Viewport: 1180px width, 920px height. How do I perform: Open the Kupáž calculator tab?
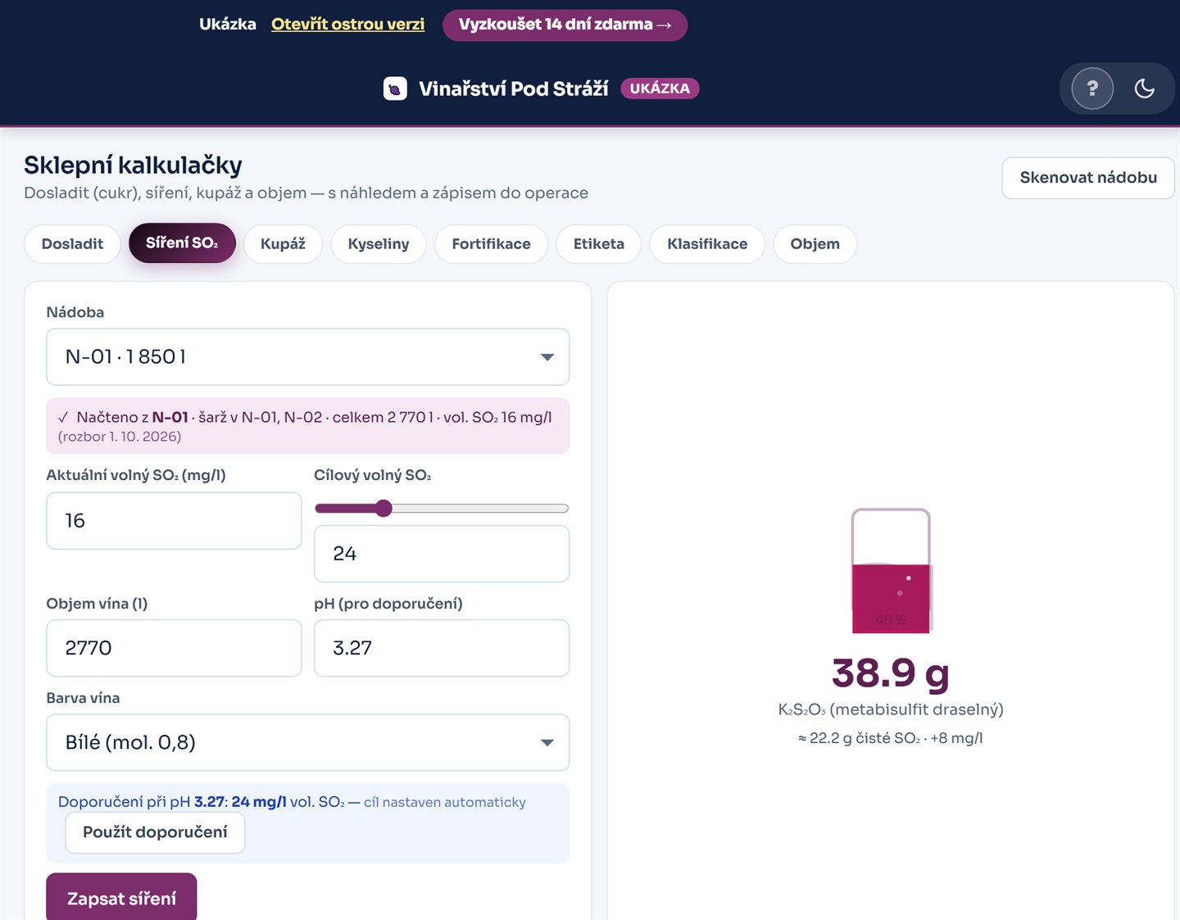click(283, 244)
